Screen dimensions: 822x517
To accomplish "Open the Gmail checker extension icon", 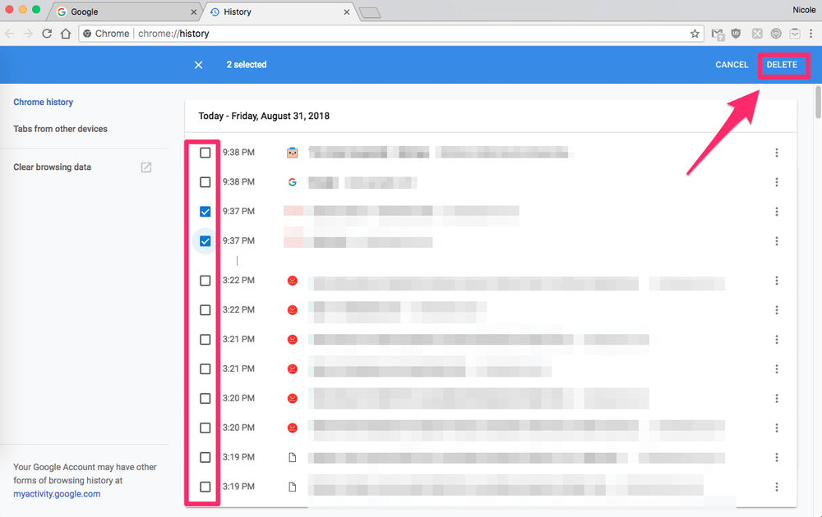I will (718, 34).
